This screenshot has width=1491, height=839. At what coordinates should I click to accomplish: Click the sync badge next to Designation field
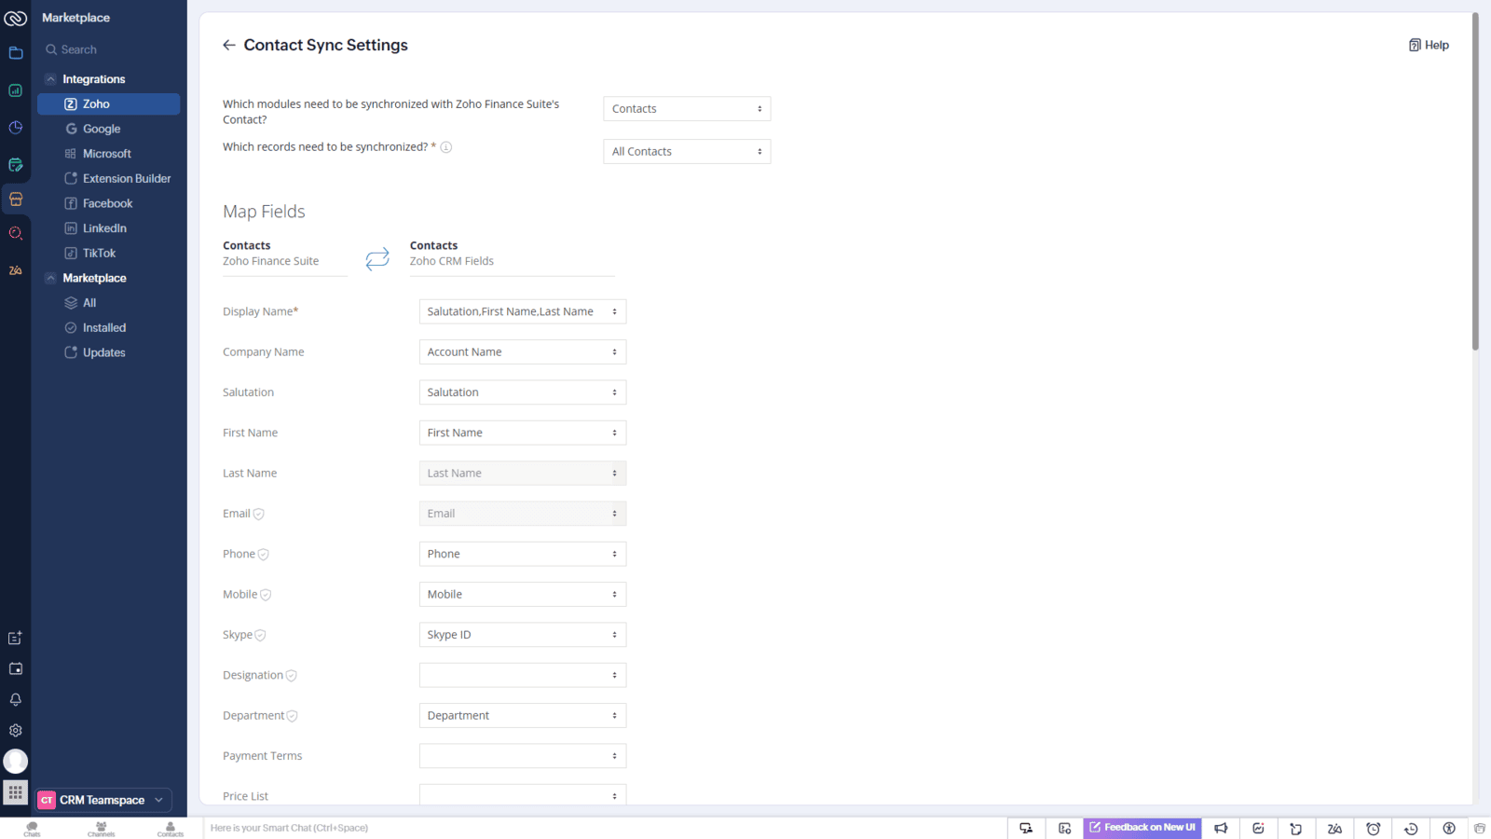point(290,674)
